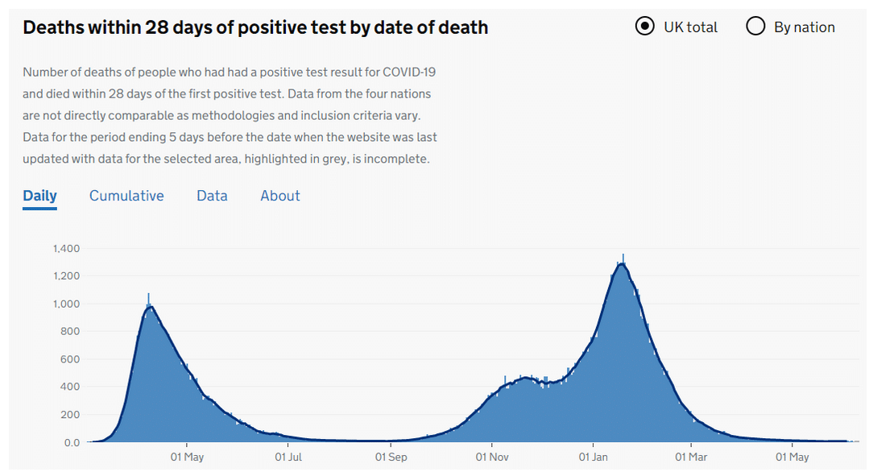Click the 1,000 y-axis label
The width and height of the screenshot is (869, 476).
pos(66,304)
